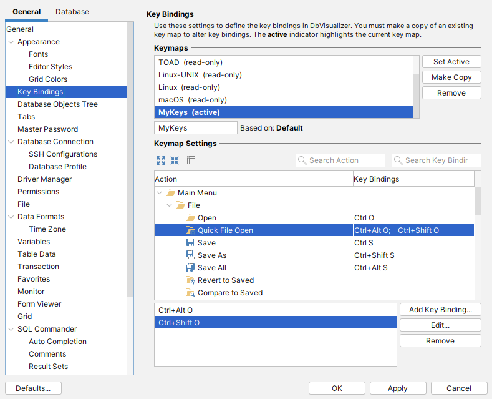Select the macOS read-only keymap

(x=193, y=100)
